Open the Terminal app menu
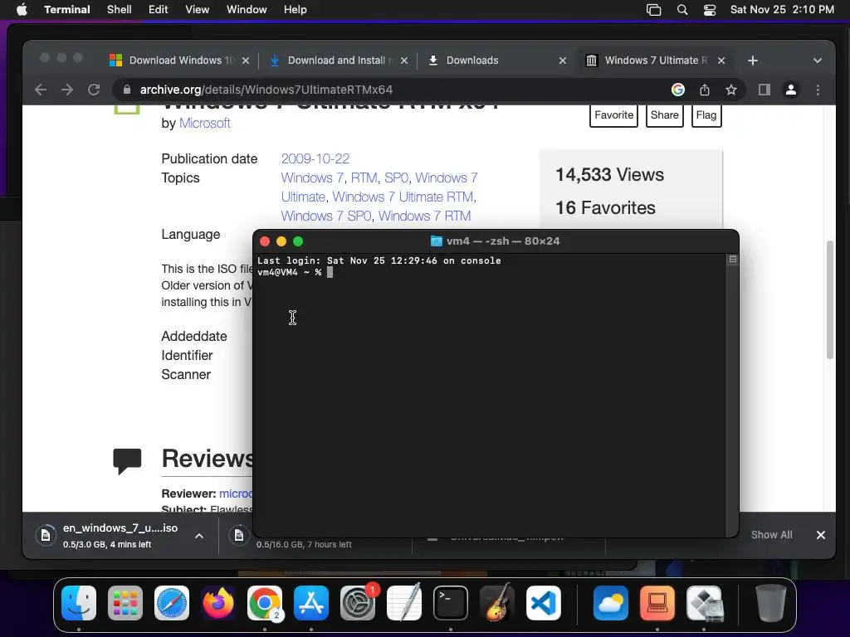The width and height of the screenshot is (850, 637). coord(67,10)
